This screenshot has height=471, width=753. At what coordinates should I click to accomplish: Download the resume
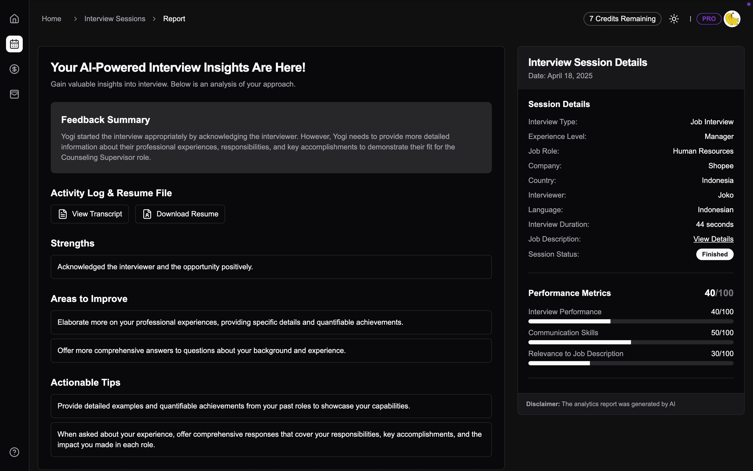click(180, 214)
